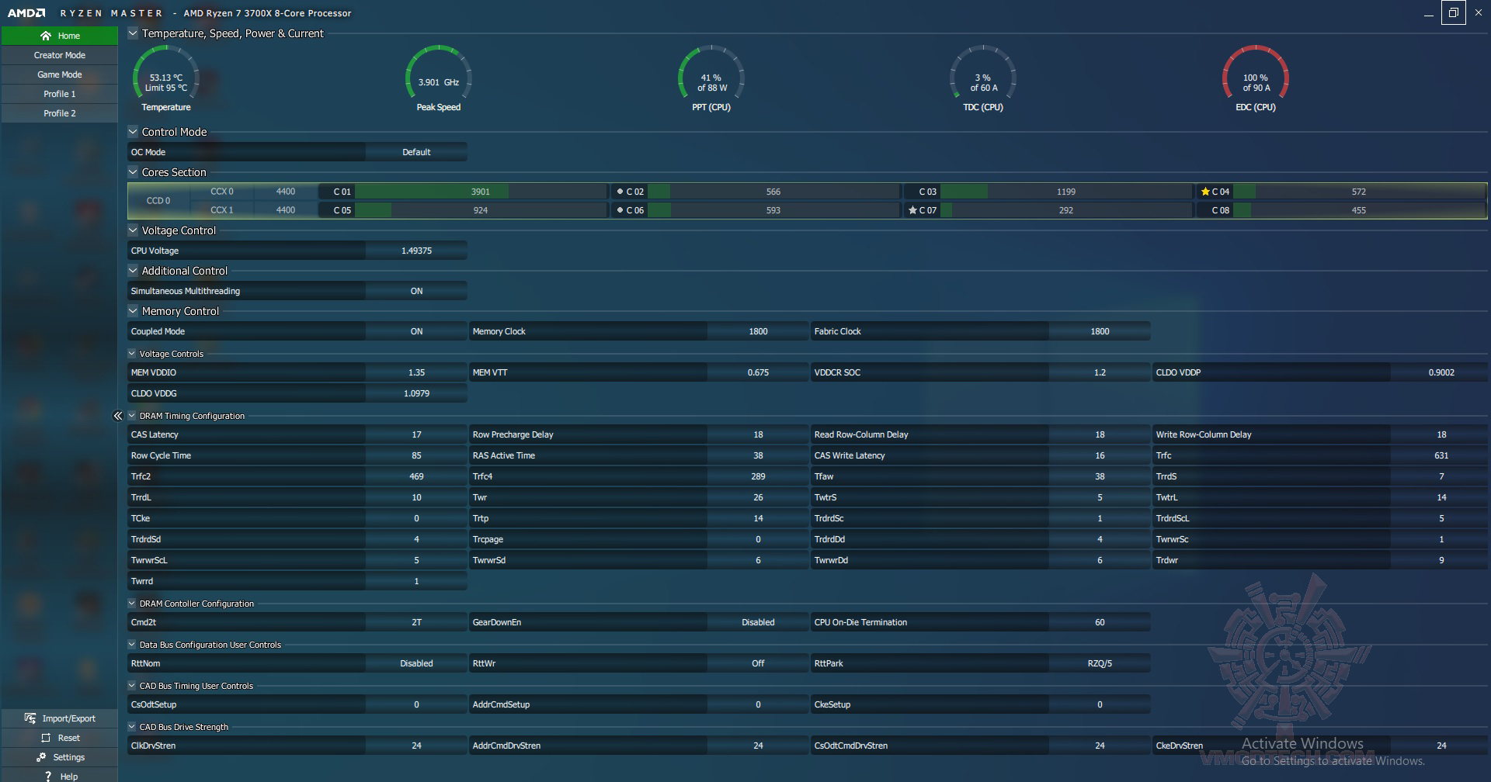Image resolution: width=1491 pixels, height=782 pixels.
Task: Click the TDC (CPU) gauge
Action: 983,78
